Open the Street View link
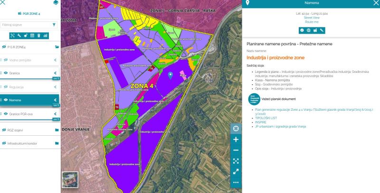 312,18
